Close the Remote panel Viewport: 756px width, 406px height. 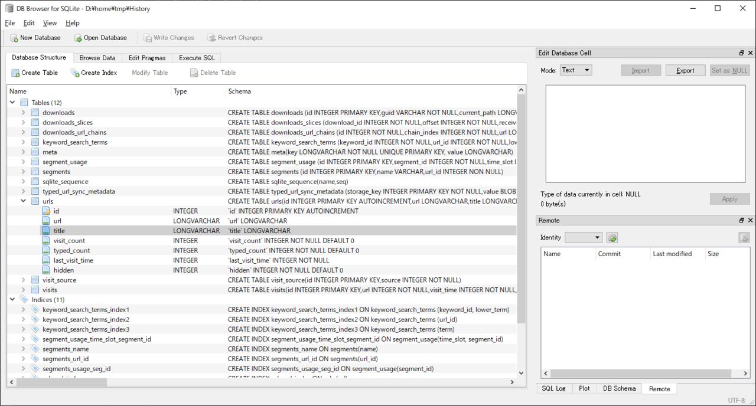(751, 221)
